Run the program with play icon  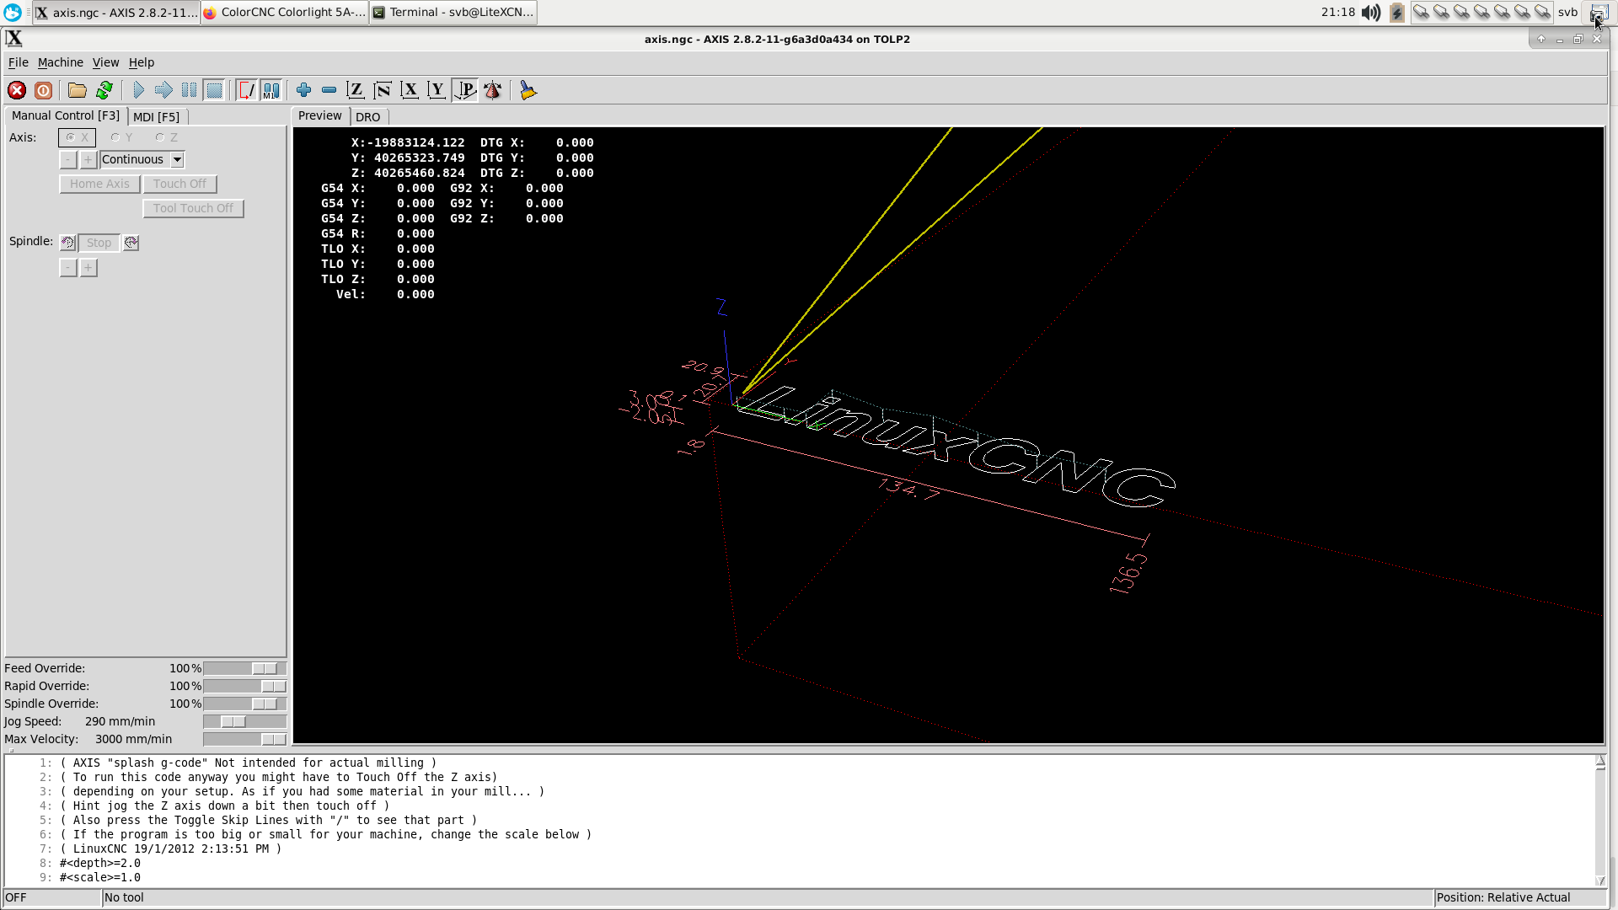tap(138, 90)
